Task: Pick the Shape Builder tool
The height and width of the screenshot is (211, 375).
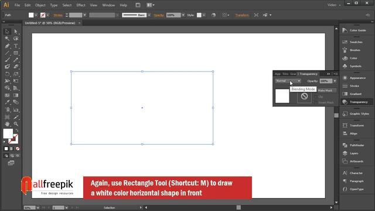Action: pyautogui.click(x=7, y=88)
